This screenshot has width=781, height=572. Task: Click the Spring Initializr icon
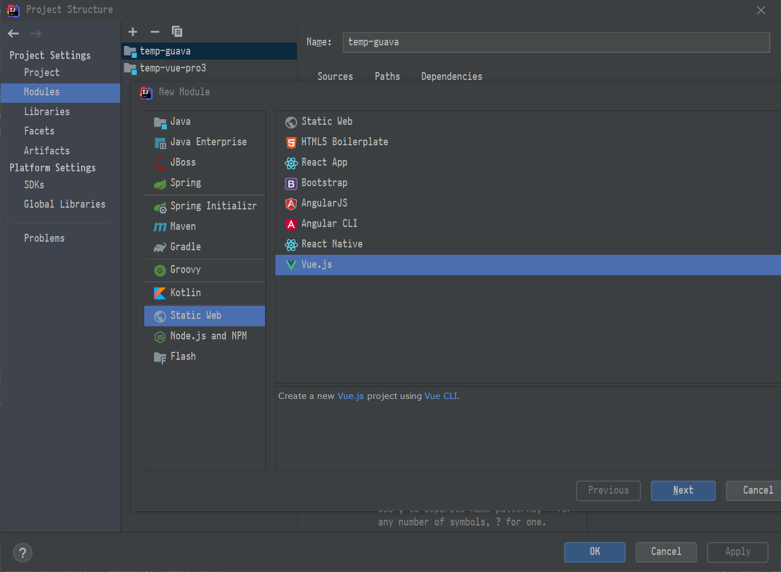tap(160, 207)
